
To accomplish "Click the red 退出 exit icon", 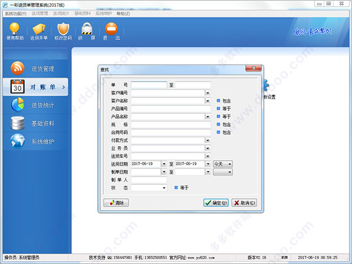I will click(111, 31).
